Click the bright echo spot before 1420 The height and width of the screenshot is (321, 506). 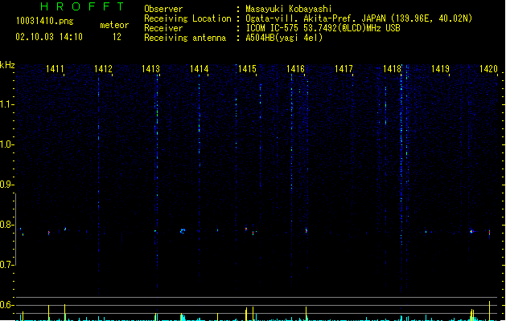point(471,231)
